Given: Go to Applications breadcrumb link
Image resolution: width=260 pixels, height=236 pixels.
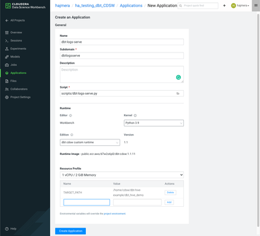Looking at the screenshot, I should coord(131,6).
